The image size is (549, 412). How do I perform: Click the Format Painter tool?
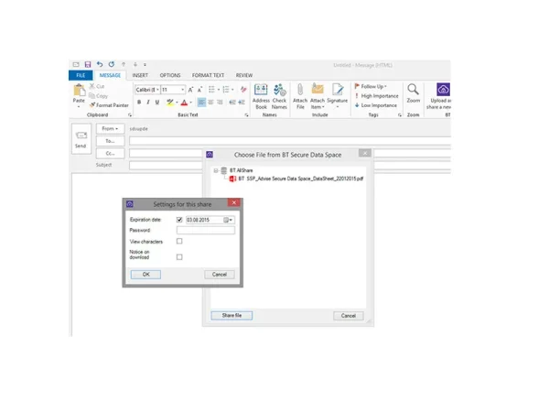109,105
